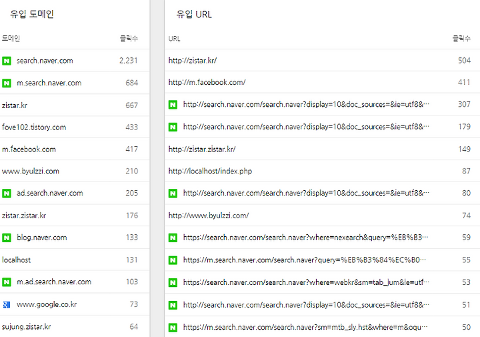The width and height of the screenshot is (480, 337).
Task: Click the Naver icon beside search.naver.com
Action: click(7, 61)
